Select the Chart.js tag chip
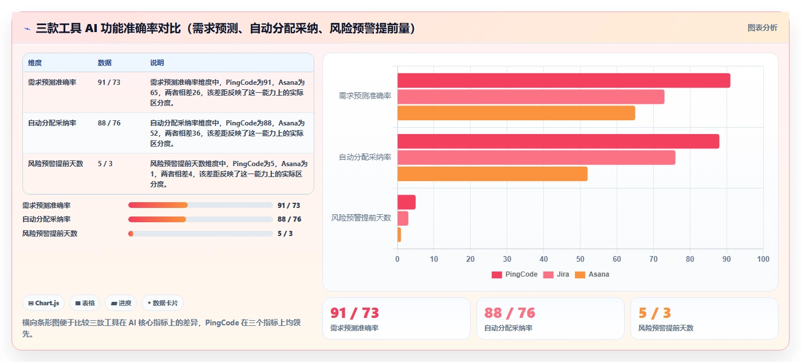 pyautogui.click(x=44, y=303)
